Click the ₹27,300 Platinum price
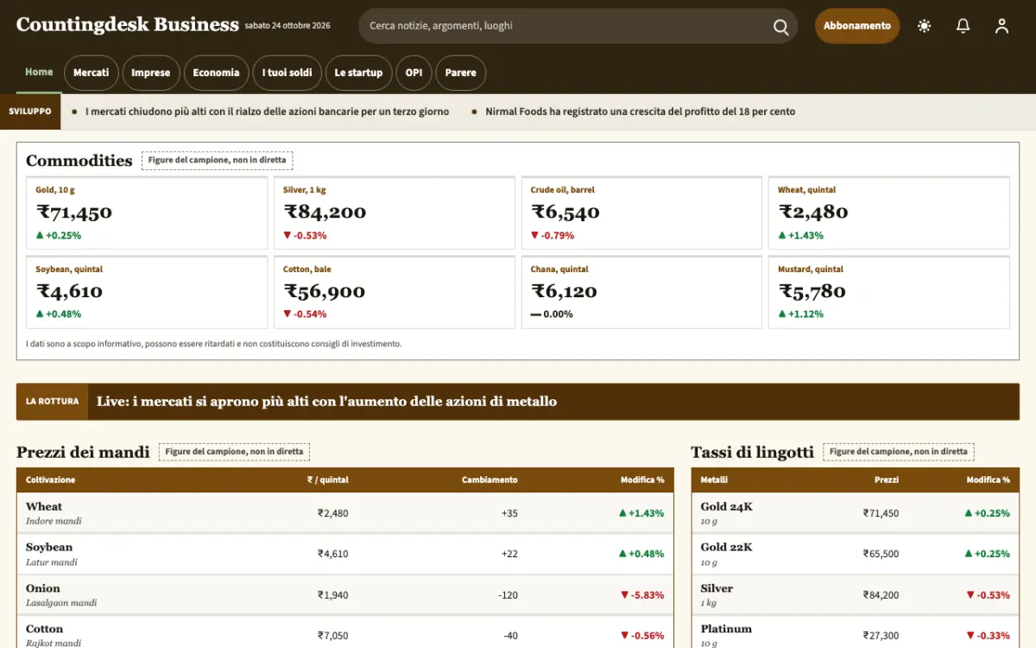The image size is (1036, 648). tap(881, 636)
